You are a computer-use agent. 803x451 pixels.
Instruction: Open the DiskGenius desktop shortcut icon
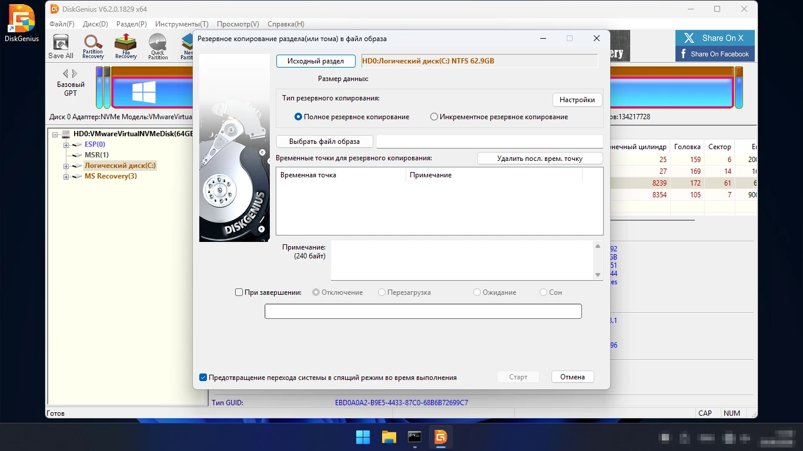click(22, 24)
